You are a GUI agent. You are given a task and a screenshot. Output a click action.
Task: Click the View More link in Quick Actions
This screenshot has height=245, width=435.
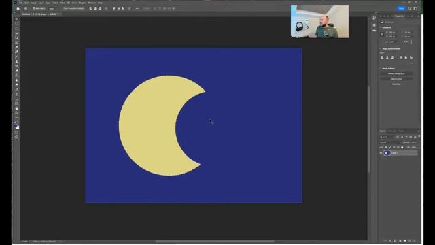(396, 84)
